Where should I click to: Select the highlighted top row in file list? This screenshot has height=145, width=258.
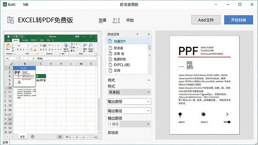[129, 41]
